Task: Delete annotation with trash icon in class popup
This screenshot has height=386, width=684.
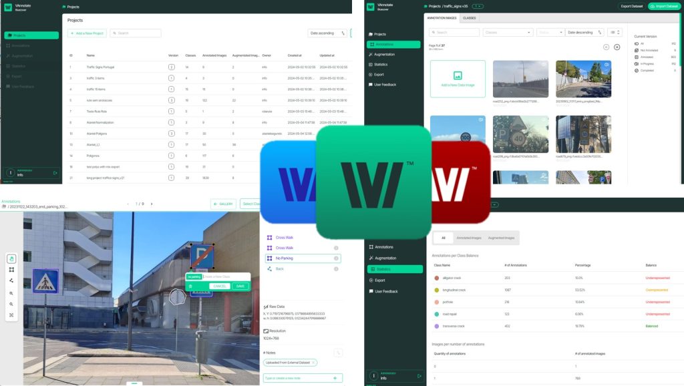Action: click(x=191, y=286)
